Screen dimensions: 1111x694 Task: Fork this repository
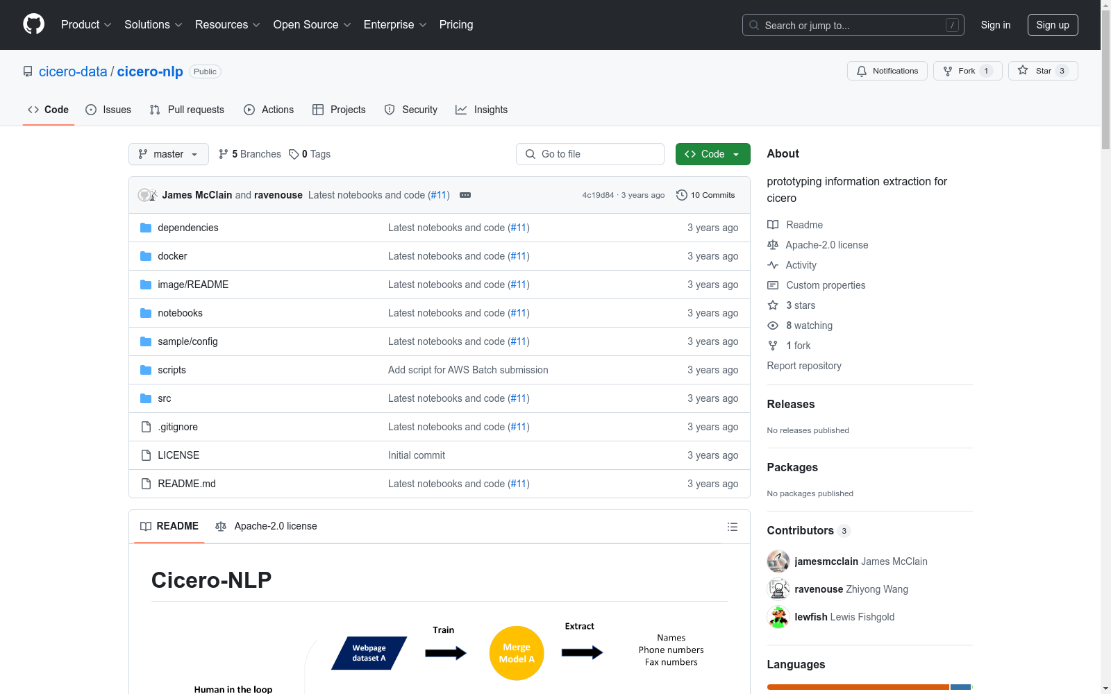pos(967,71)
